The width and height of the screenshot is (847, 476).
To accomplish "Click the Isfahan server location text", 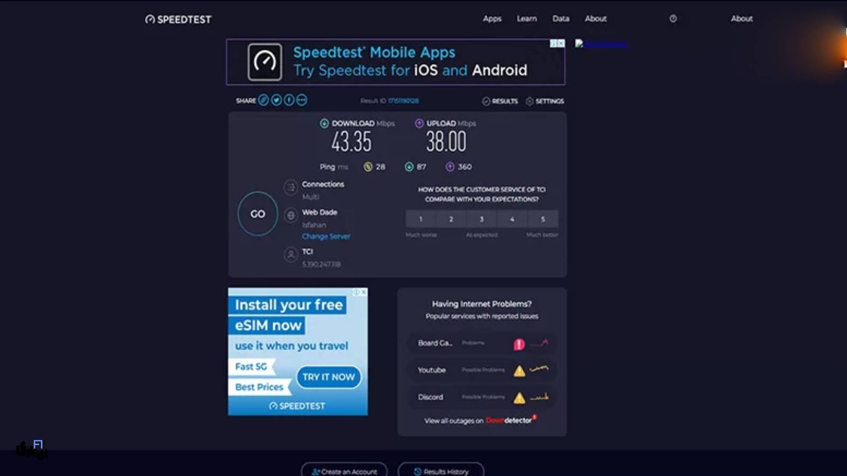I will coord(314,225).
